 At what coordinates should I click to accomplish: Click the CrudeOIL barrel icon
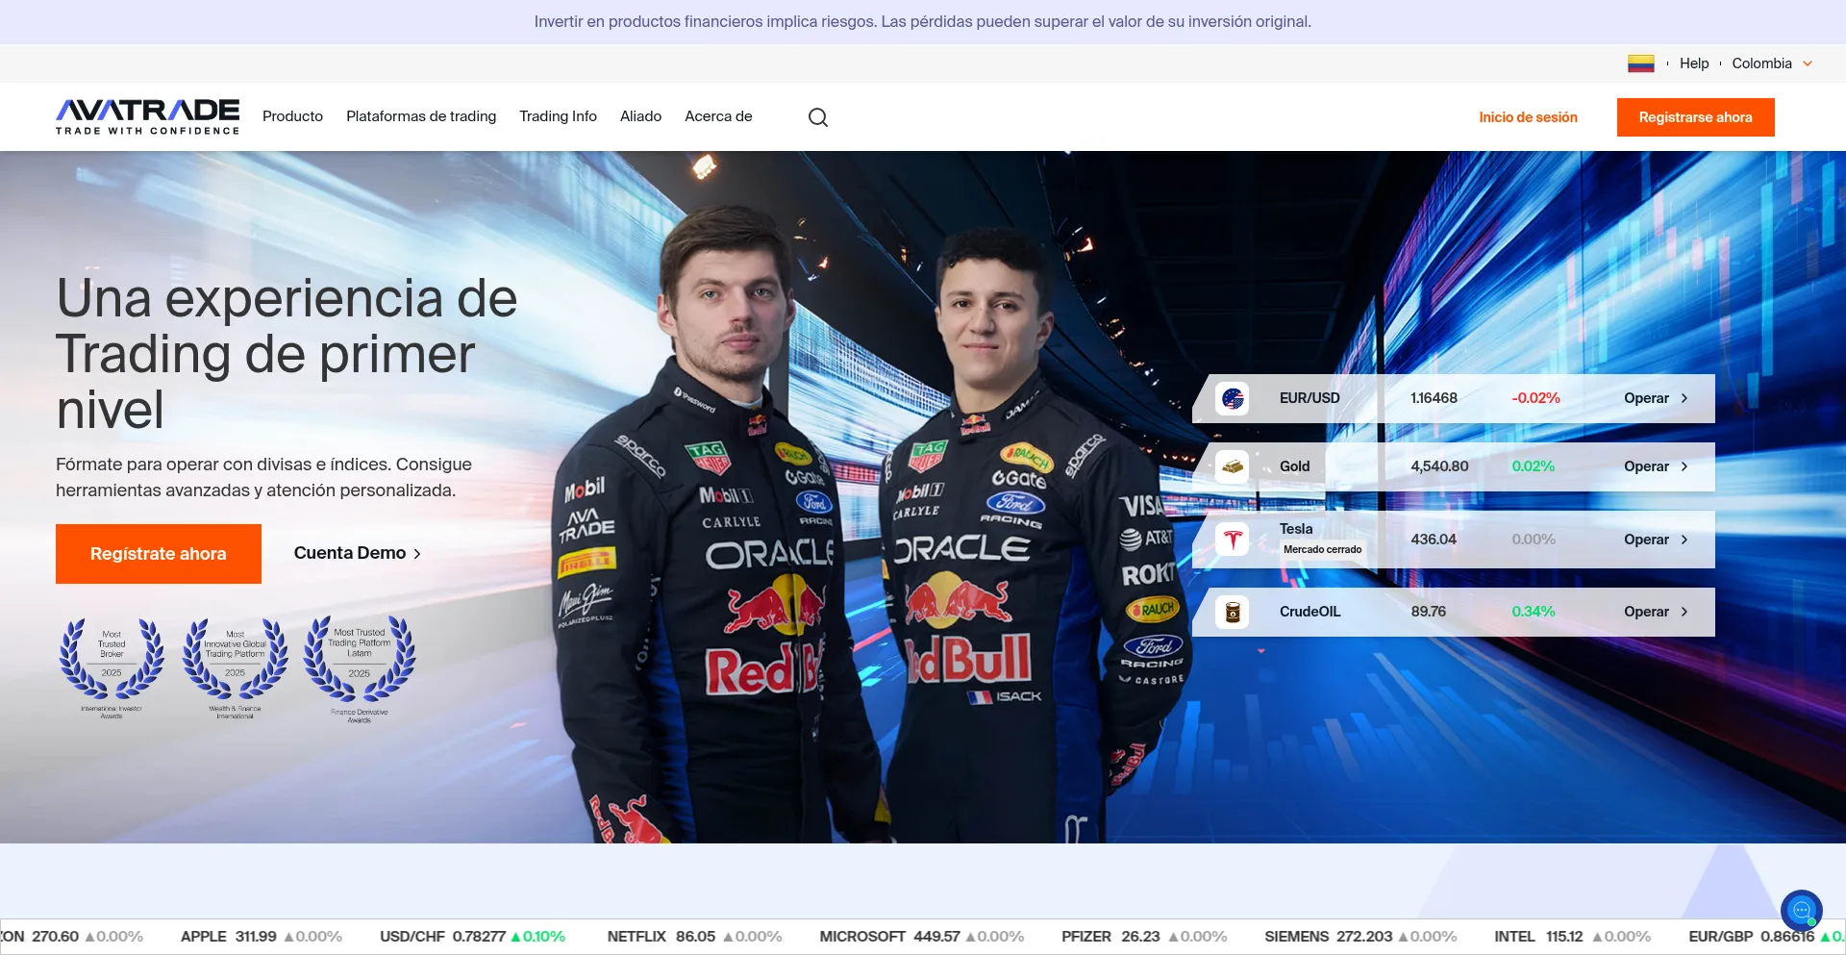tap(1233, 612)
